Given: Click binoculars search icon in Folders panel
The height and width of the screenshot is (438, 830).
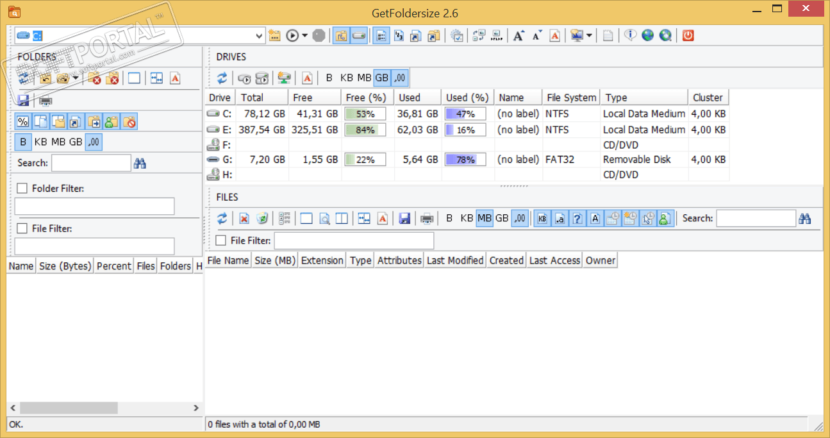Looking at the screenshot, I should [x=140, y=164].
